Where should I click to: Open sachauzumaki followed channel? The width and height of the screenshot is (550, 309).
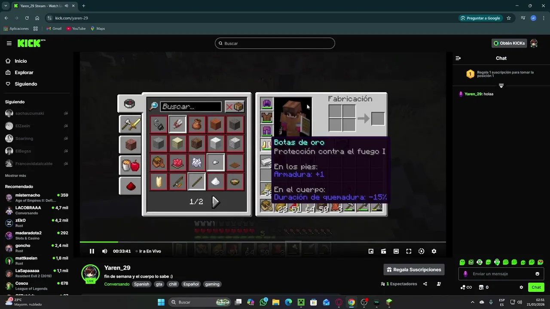pyautogui.click(x=37, y=113)
